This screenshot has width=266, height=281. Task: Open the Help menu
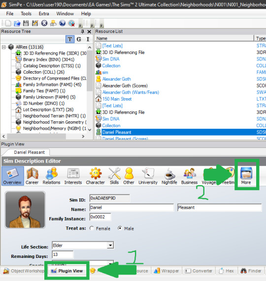coord(86,14)
